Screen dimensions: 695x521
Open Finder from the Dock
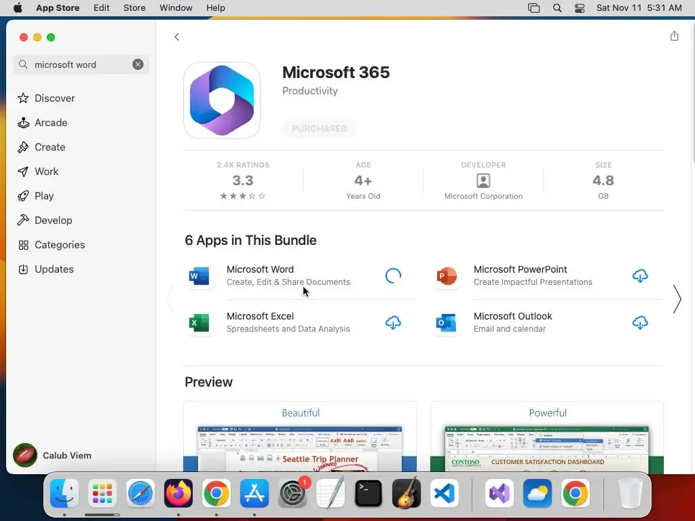pyautogui.click(x=64, y=493)
